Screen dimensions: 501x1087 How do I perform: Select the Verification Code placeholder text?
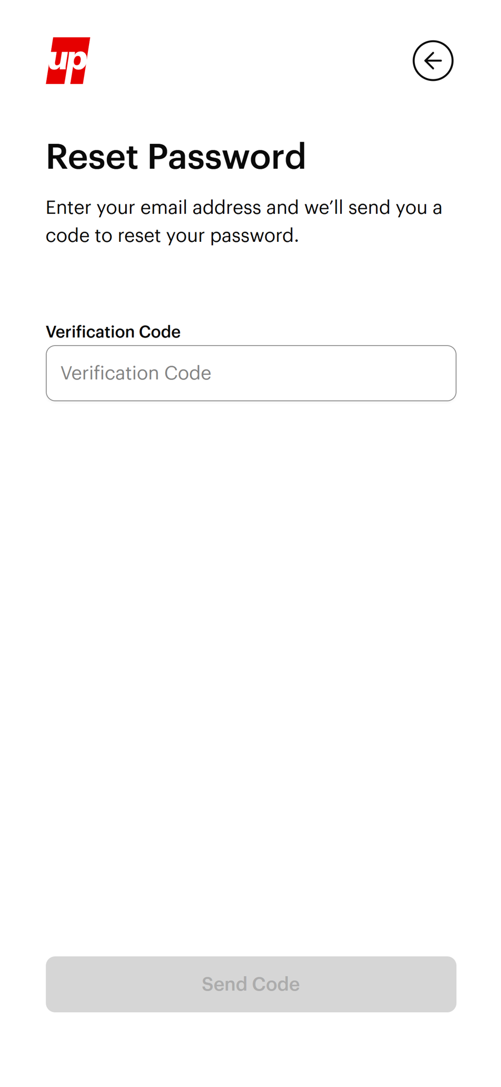[136, 373]
